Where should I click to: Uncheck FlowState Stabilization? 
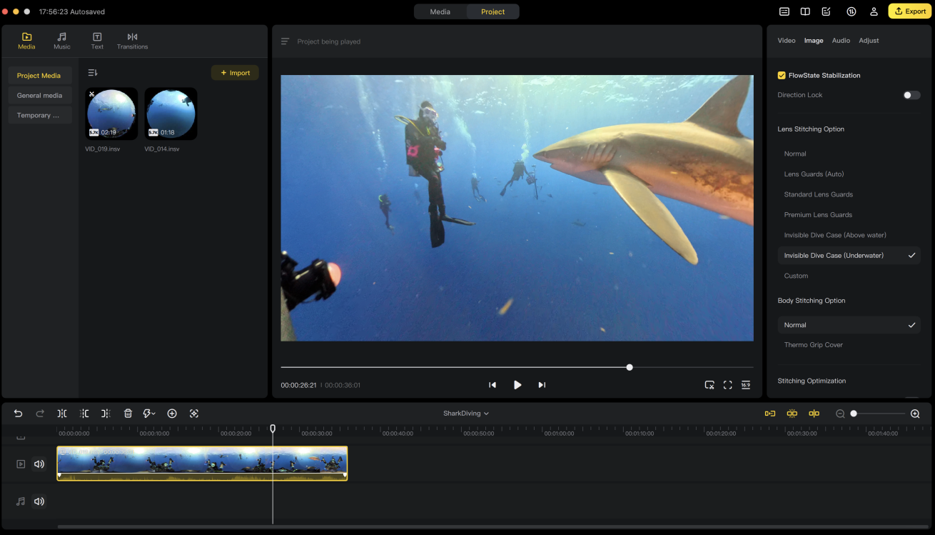(782, 75)
